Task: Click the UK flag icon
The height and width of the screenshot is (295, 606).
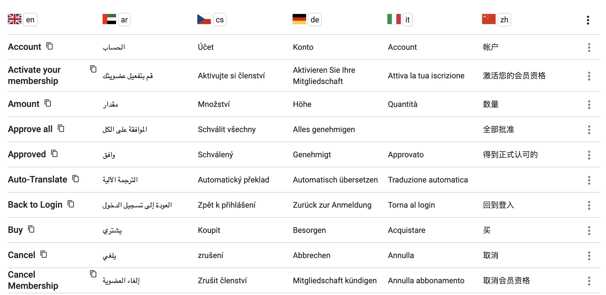Action: [15, 19]
